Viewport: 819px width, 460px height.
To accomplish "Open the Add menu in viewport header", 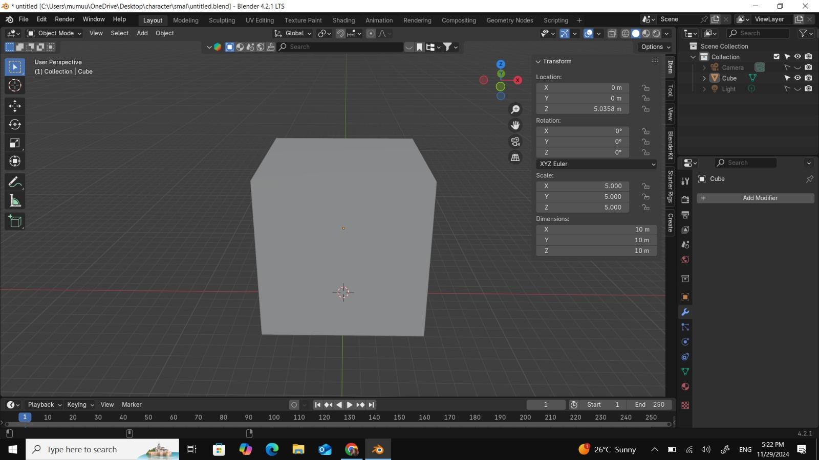I will pos(142,33).
